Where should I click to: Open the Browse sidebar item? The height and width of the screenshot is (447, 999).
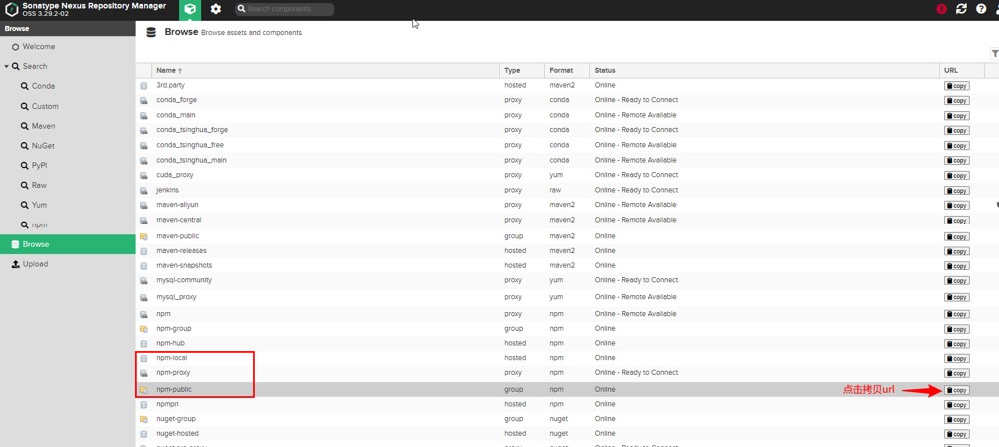[68, 244]
